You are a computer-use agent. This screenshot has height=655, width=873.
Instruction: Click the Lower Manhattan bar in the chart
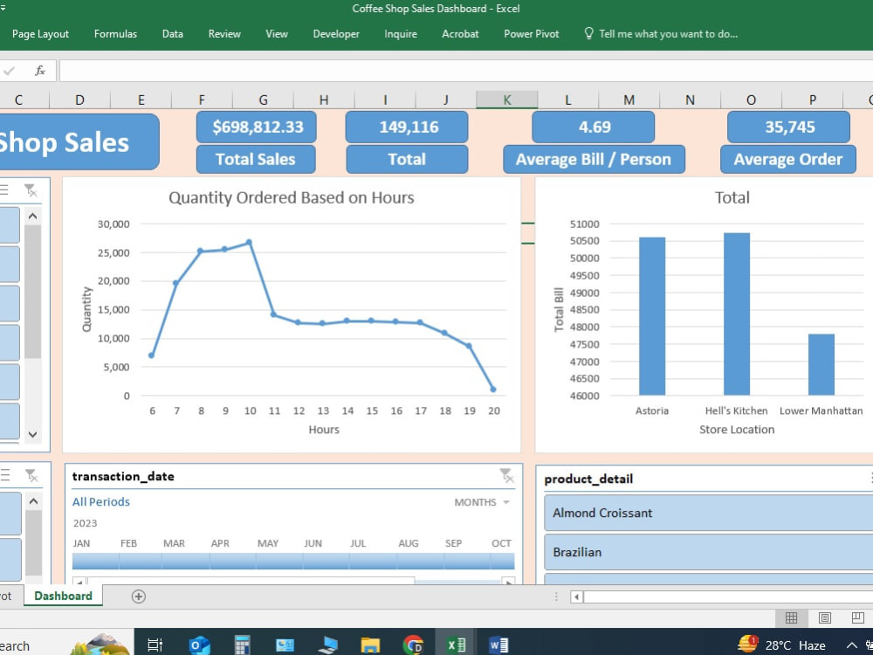point(821,365)
